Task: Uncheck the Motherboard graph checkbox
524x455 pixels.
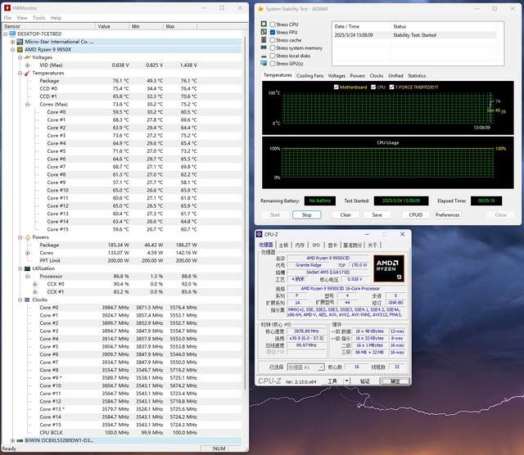Action: 337,87
